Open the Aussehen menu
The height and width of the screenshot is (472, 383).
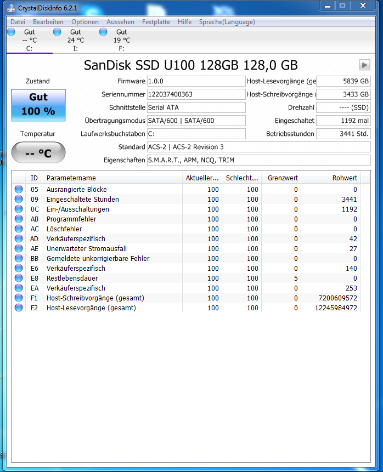click(120, 22)
